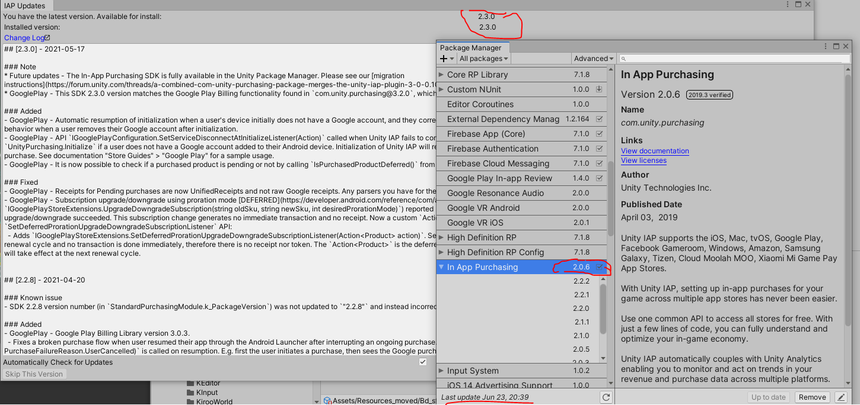Select the Google VR Android package row

(522, 208)
